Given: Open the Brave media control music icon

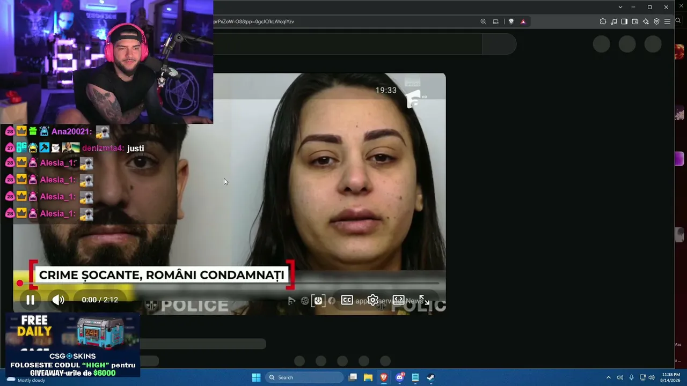Looking at the screenshot, I should click(613, 21).
